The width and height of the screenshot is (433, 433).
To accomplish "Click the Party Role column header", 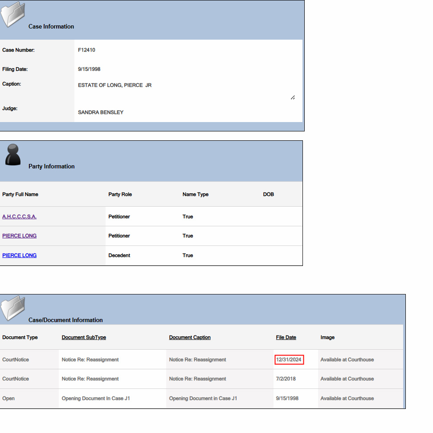I will point(120,194).
